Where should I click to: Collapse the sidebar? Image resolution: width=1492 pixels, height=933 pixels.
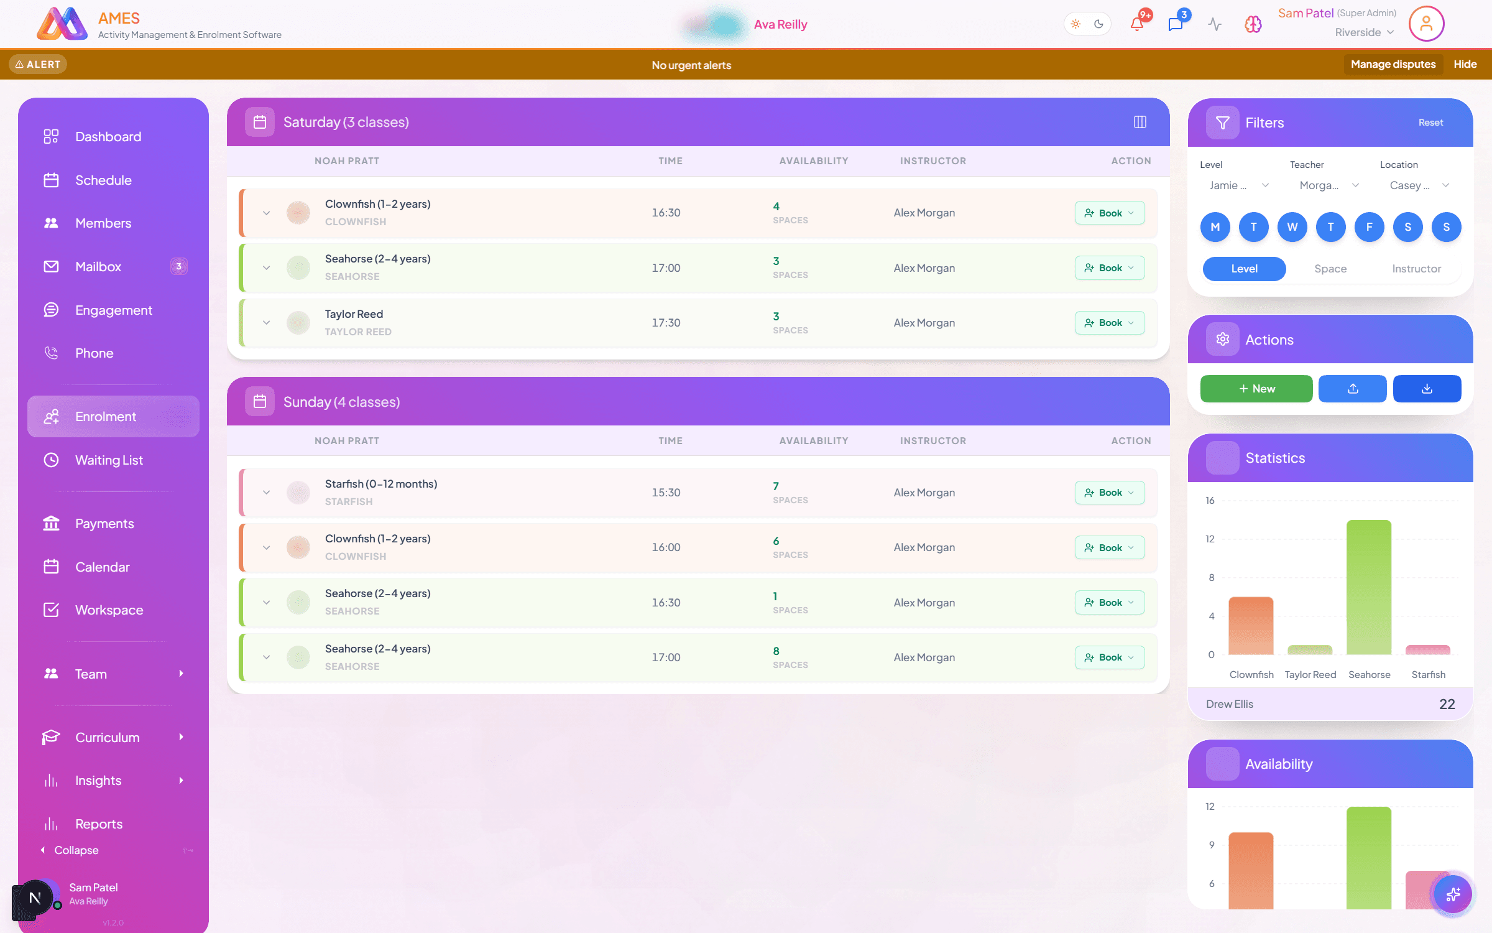70,850
